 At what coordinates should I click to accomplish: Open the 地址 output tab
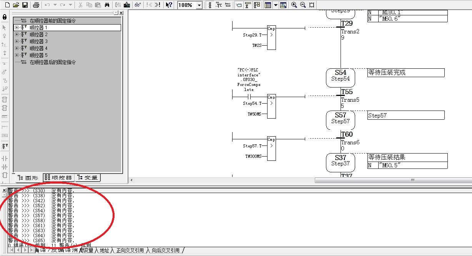(104, 250)
